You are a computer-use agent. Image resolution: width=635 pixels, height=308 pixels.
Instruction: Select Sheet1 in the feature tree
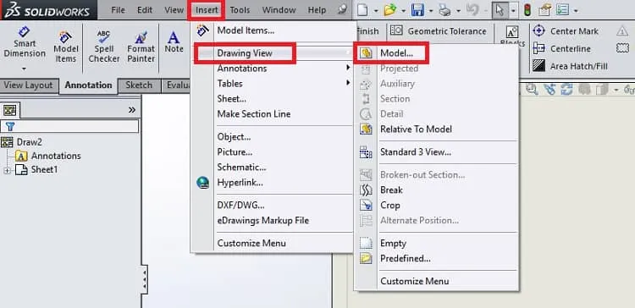44,169
